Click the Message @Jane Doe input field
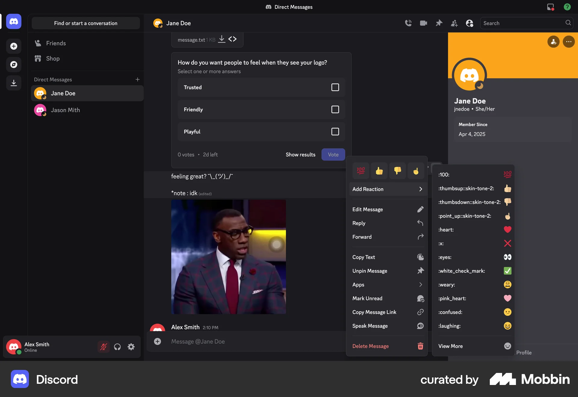The height and width of the screenshot is (397, 578). pyautogui.click(x=241, y=341)
